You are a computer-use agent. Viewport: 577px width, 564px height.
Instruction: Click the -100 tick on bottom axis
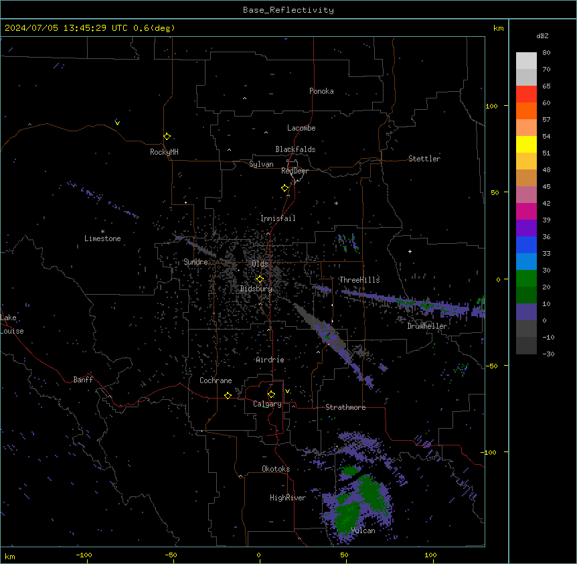84,555
